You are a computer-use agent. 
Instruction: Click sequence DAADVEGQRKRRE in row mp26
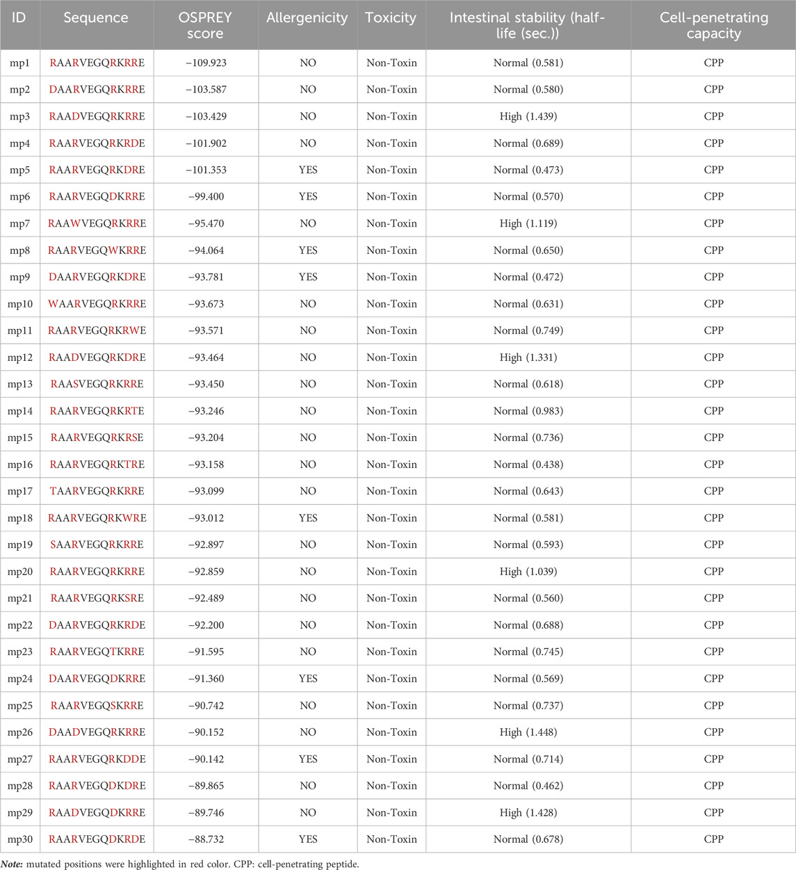point(97,732)
